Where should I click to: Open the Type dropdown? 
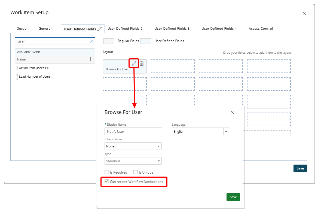[158, 161]
